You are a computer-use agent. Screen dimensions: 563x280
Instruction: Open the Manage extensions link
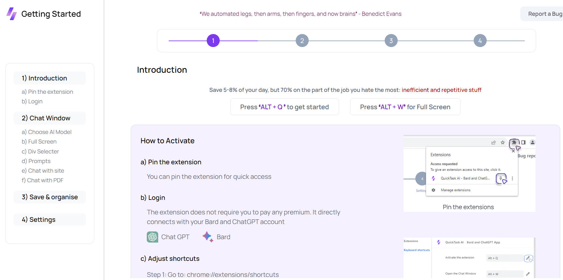click(455, 190)
